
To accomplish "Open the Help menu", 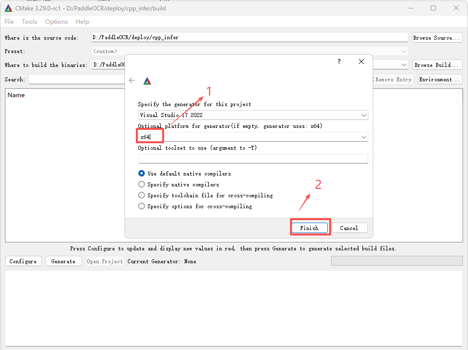I will (82, 22).
